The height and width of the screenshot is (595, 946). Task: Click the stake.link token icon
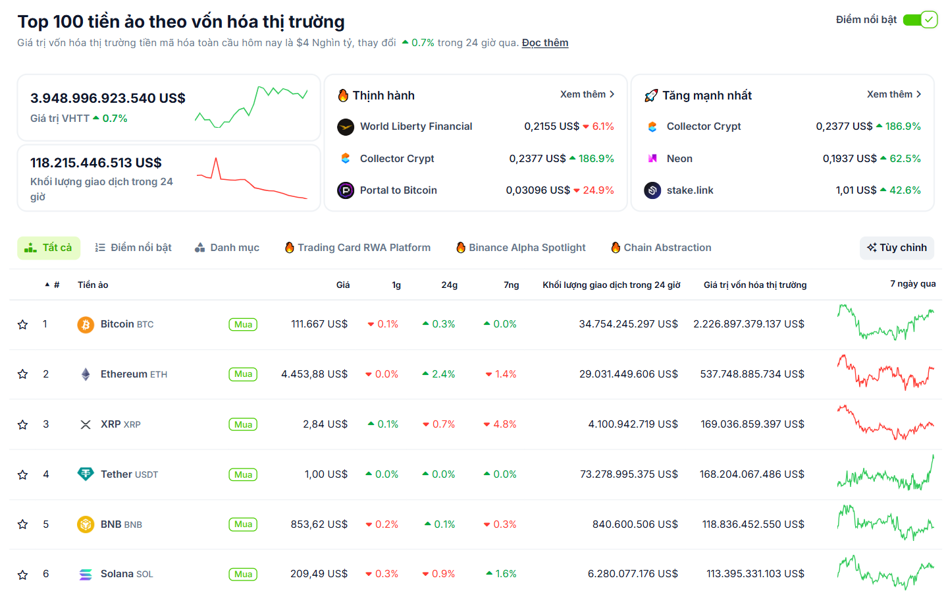tap(652, 190)
